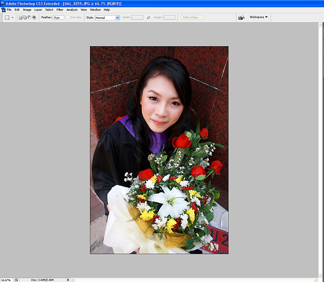
Task: Click the swap width and height icon
Action: point(148,18)
